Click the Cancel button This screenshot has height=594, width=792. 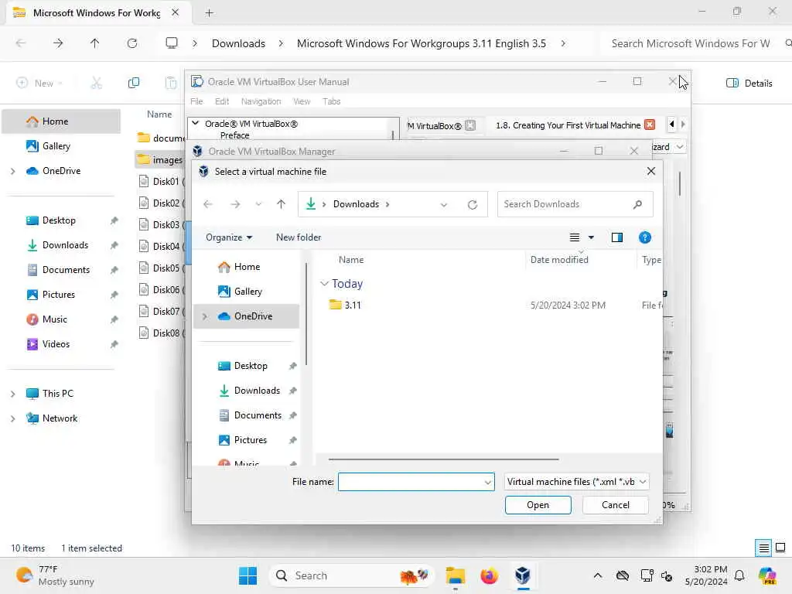coord(615,505)
